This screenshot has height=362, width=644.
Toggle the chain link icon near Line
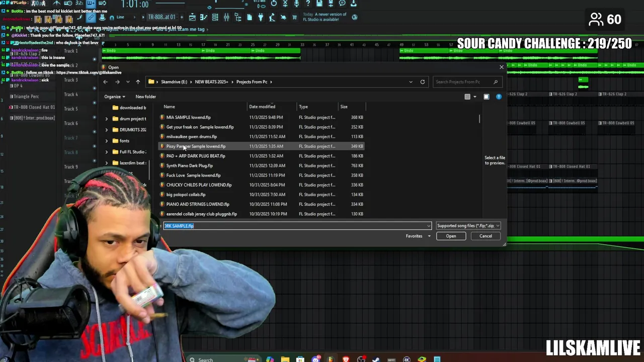tap(91, 17)
